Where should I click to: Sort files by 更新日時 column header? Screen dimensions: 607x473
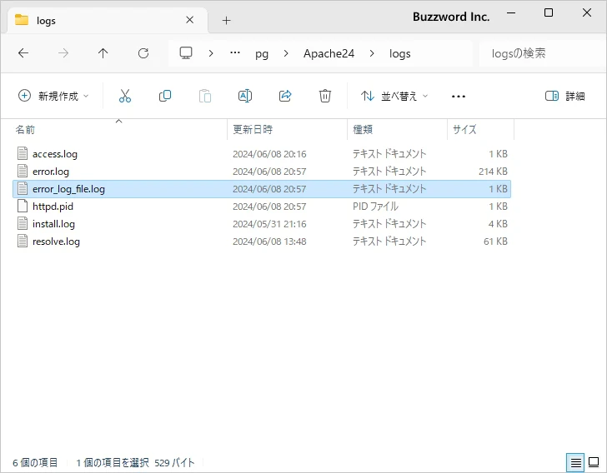pyautogui.click(x=253, y=130)
